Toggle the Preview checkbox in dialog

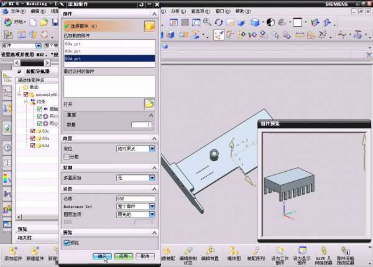click(x=67, y=242)
